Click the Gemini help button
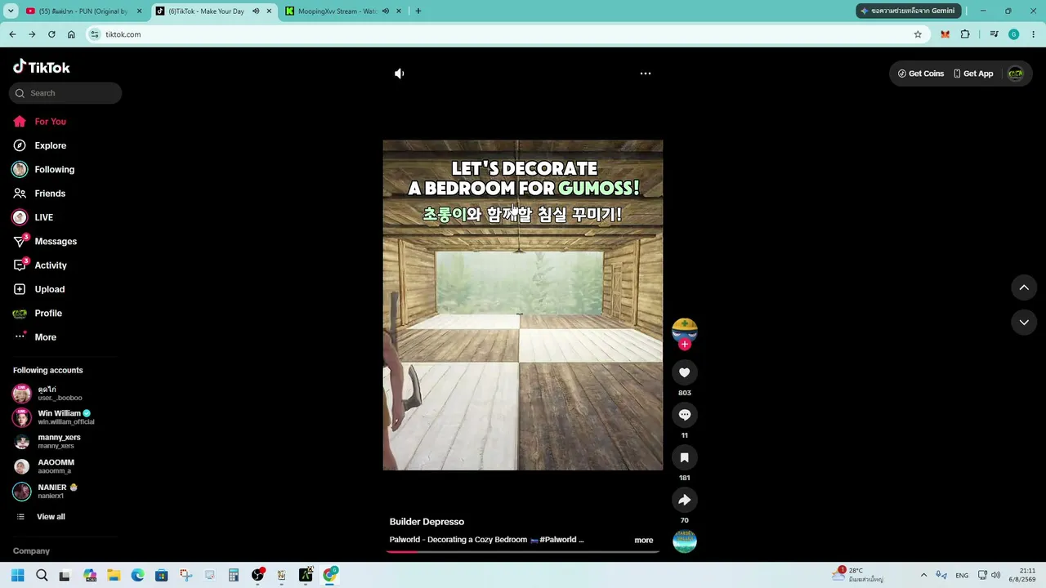This screenshot has width=1046, height=588. pos(907,11)
